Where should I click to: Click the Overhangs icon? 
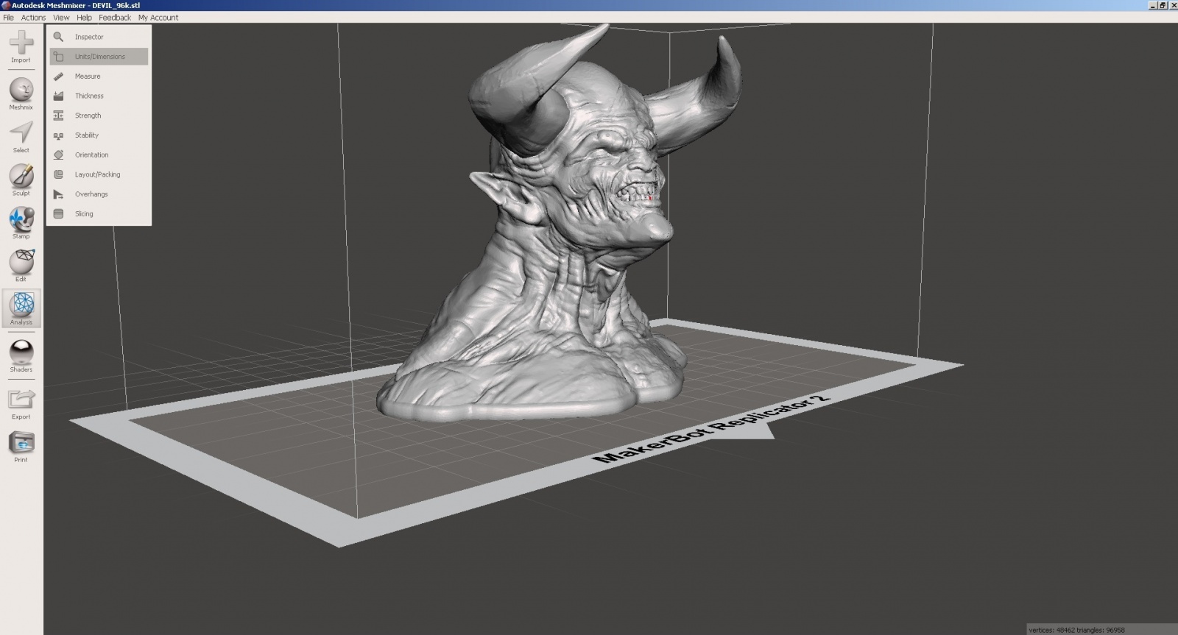click(x=58, y=194)
